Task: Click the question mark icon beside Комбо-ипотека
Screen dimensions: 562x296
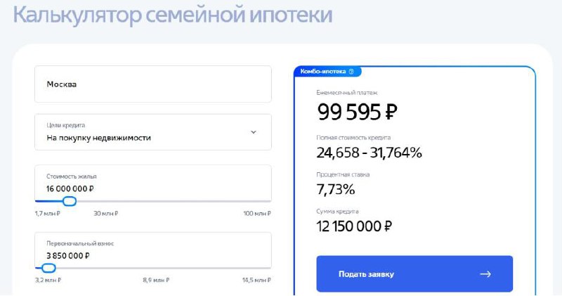Action: [351, 71]
